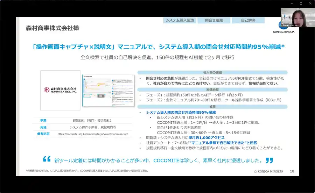This screenshot has width=315, height=193.
Task: Open the COCOMITE manual screenshot thumbnail
Action: (108, 91)
